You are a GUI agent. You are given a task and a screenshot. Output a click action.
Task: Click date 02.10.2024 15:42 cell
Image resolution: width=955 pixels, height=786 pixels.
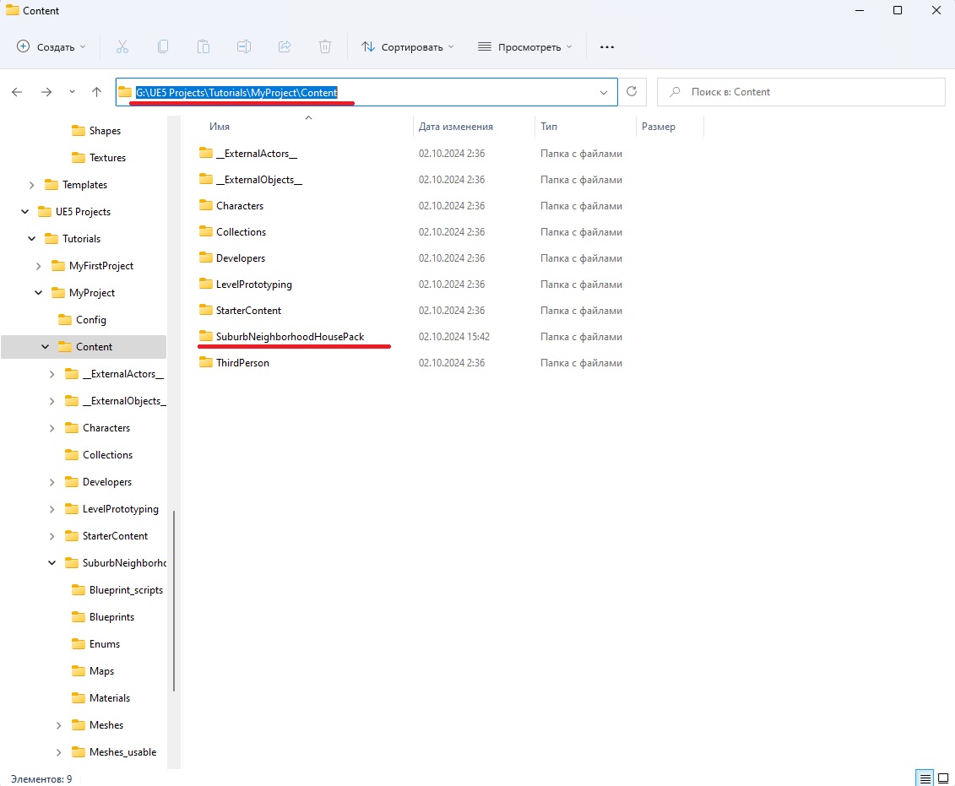point(454,337)
